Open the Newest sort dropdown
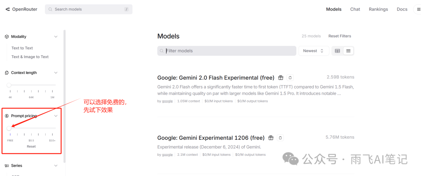Image resolution: width=421 pixels, height=176 pixels. (x=313, y=51)
